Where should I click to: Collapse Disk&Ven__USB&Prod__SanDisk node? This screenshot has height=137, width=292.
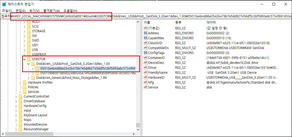[x=28, y=64]
